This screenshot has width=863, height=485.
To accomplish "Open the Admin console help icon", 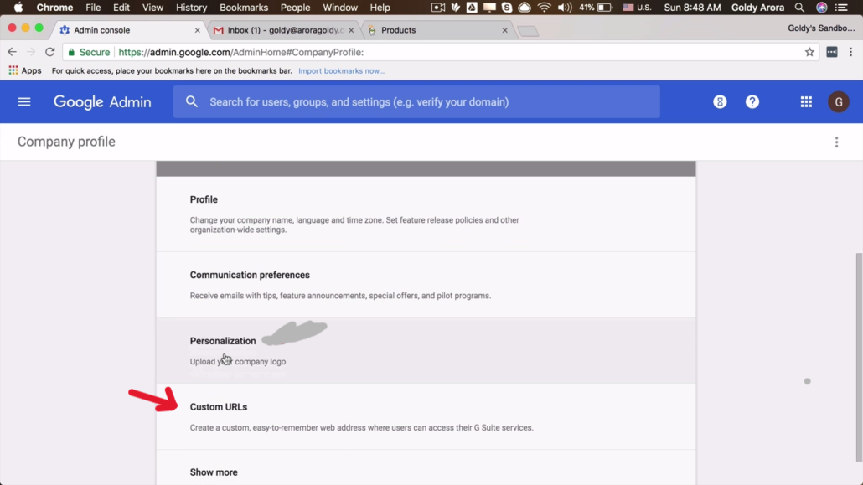I will (752, 101).
